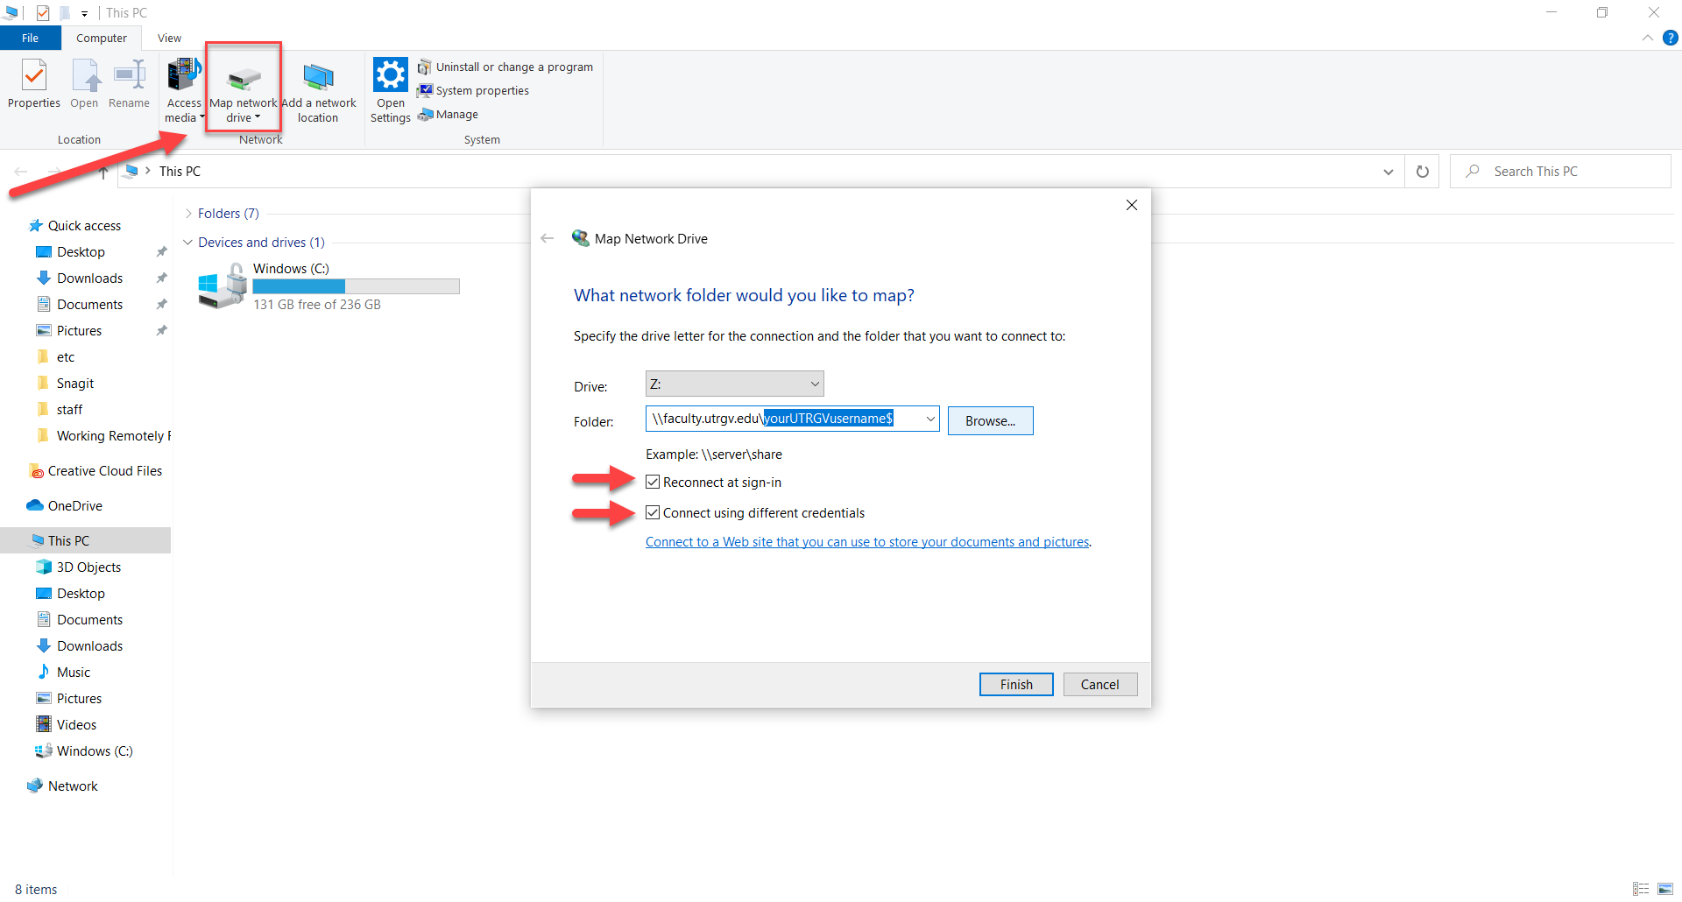Viewport: 1682px width, 902px height.
Task: Click the Browse... button
Action: [x=990, y=420]
